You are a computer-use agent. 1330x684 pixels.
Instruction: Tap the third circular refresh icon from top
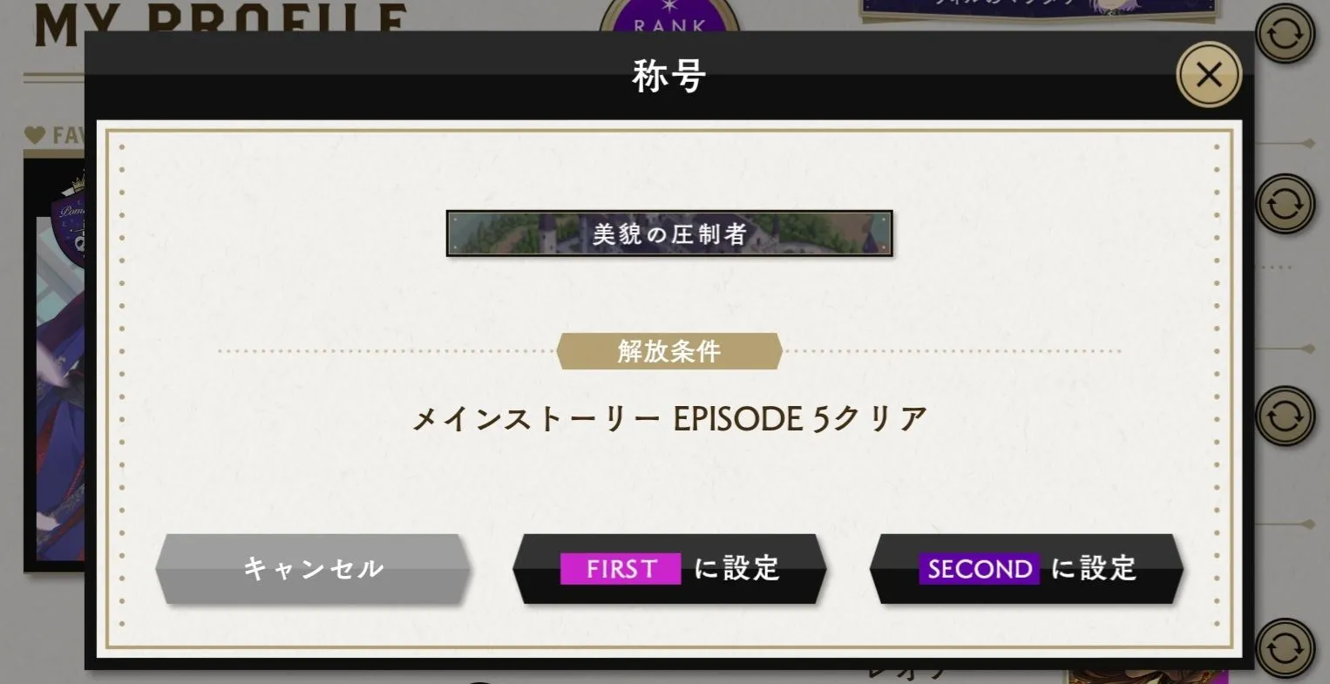(1285, 416)
